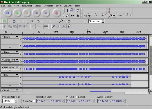The image size is (152, 109).
Task: Open the Microphone input source dropdown
Action: 103,21
